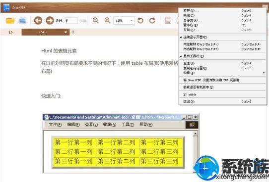Image resolution: width=269 pixels, height=182 pixels.
Task: Select 向左旋转 rotate left menu entry
Action: tap(223, 44)
